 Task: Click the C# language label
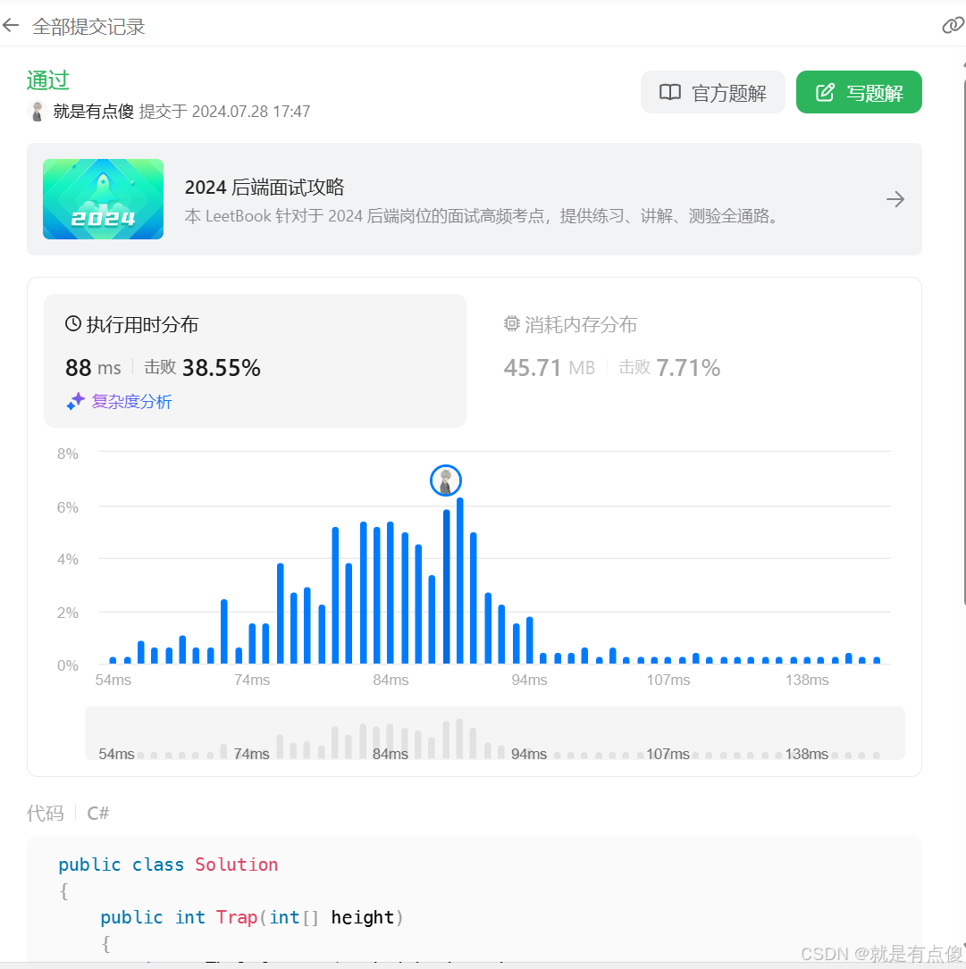pos(97,814)
